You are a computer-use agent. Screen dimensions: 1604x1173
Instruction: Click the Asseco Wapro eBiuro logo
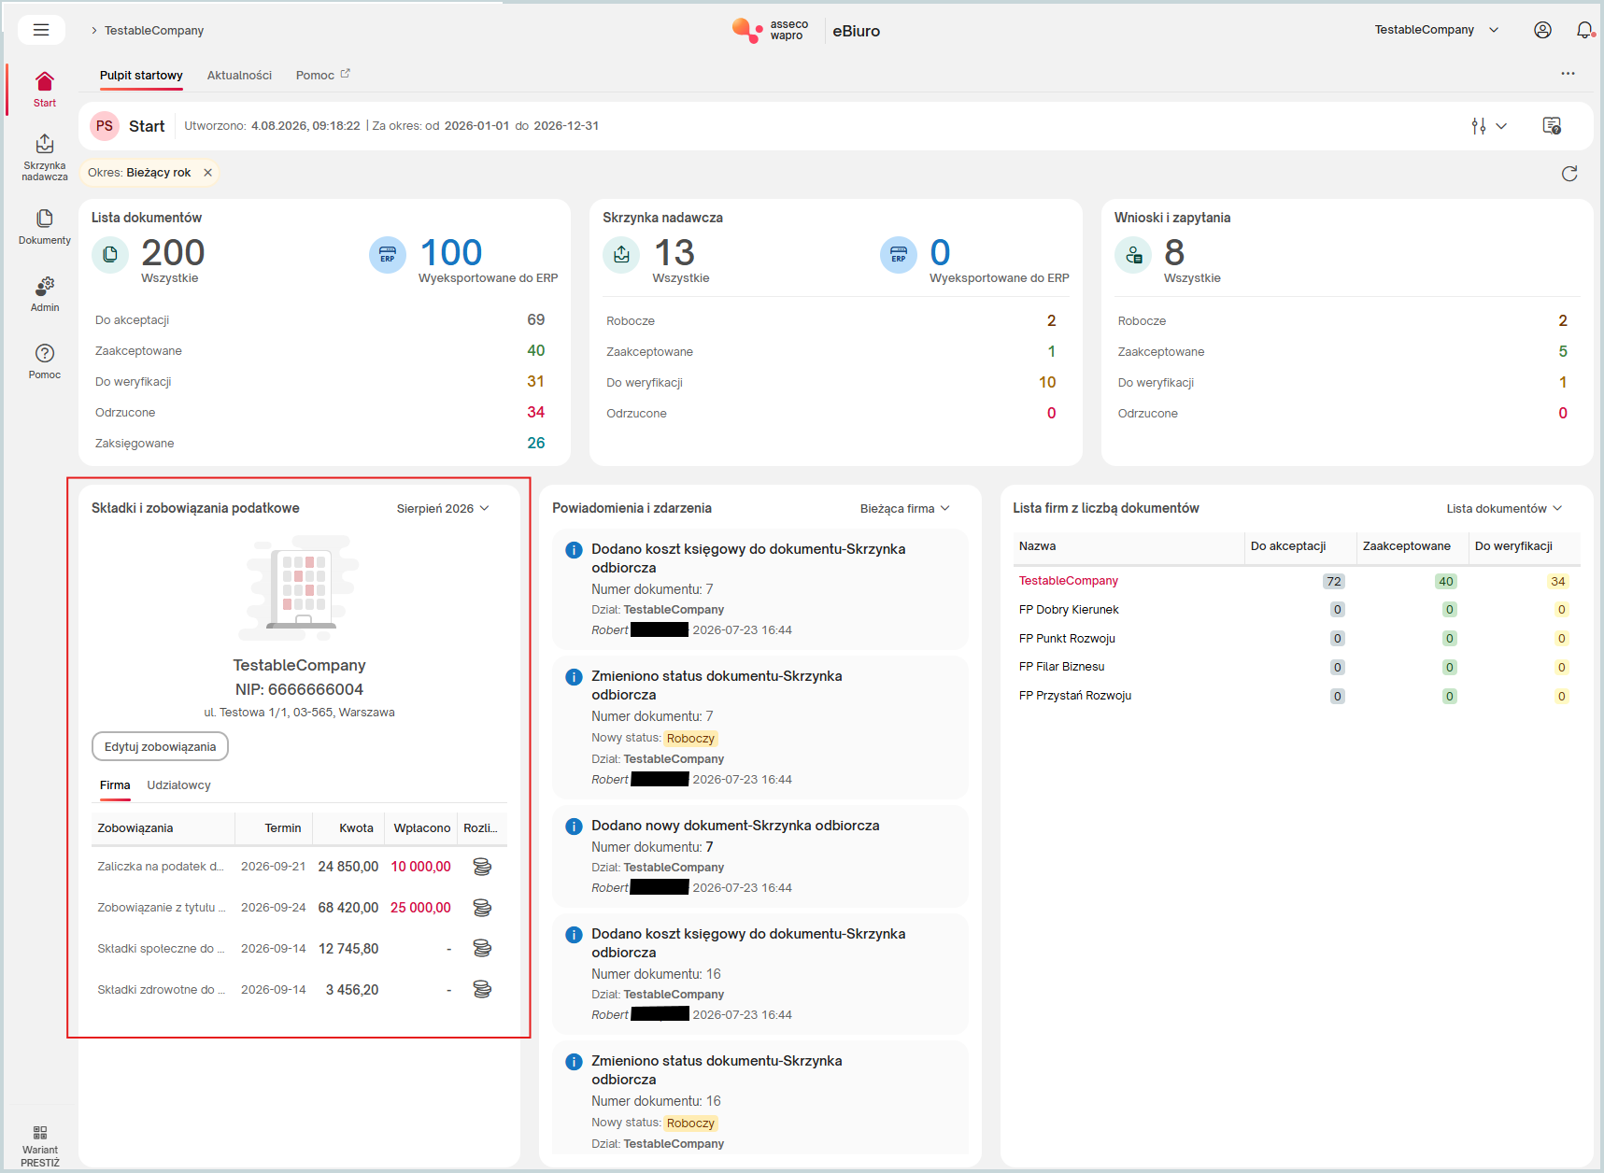(x=805, y=31)
